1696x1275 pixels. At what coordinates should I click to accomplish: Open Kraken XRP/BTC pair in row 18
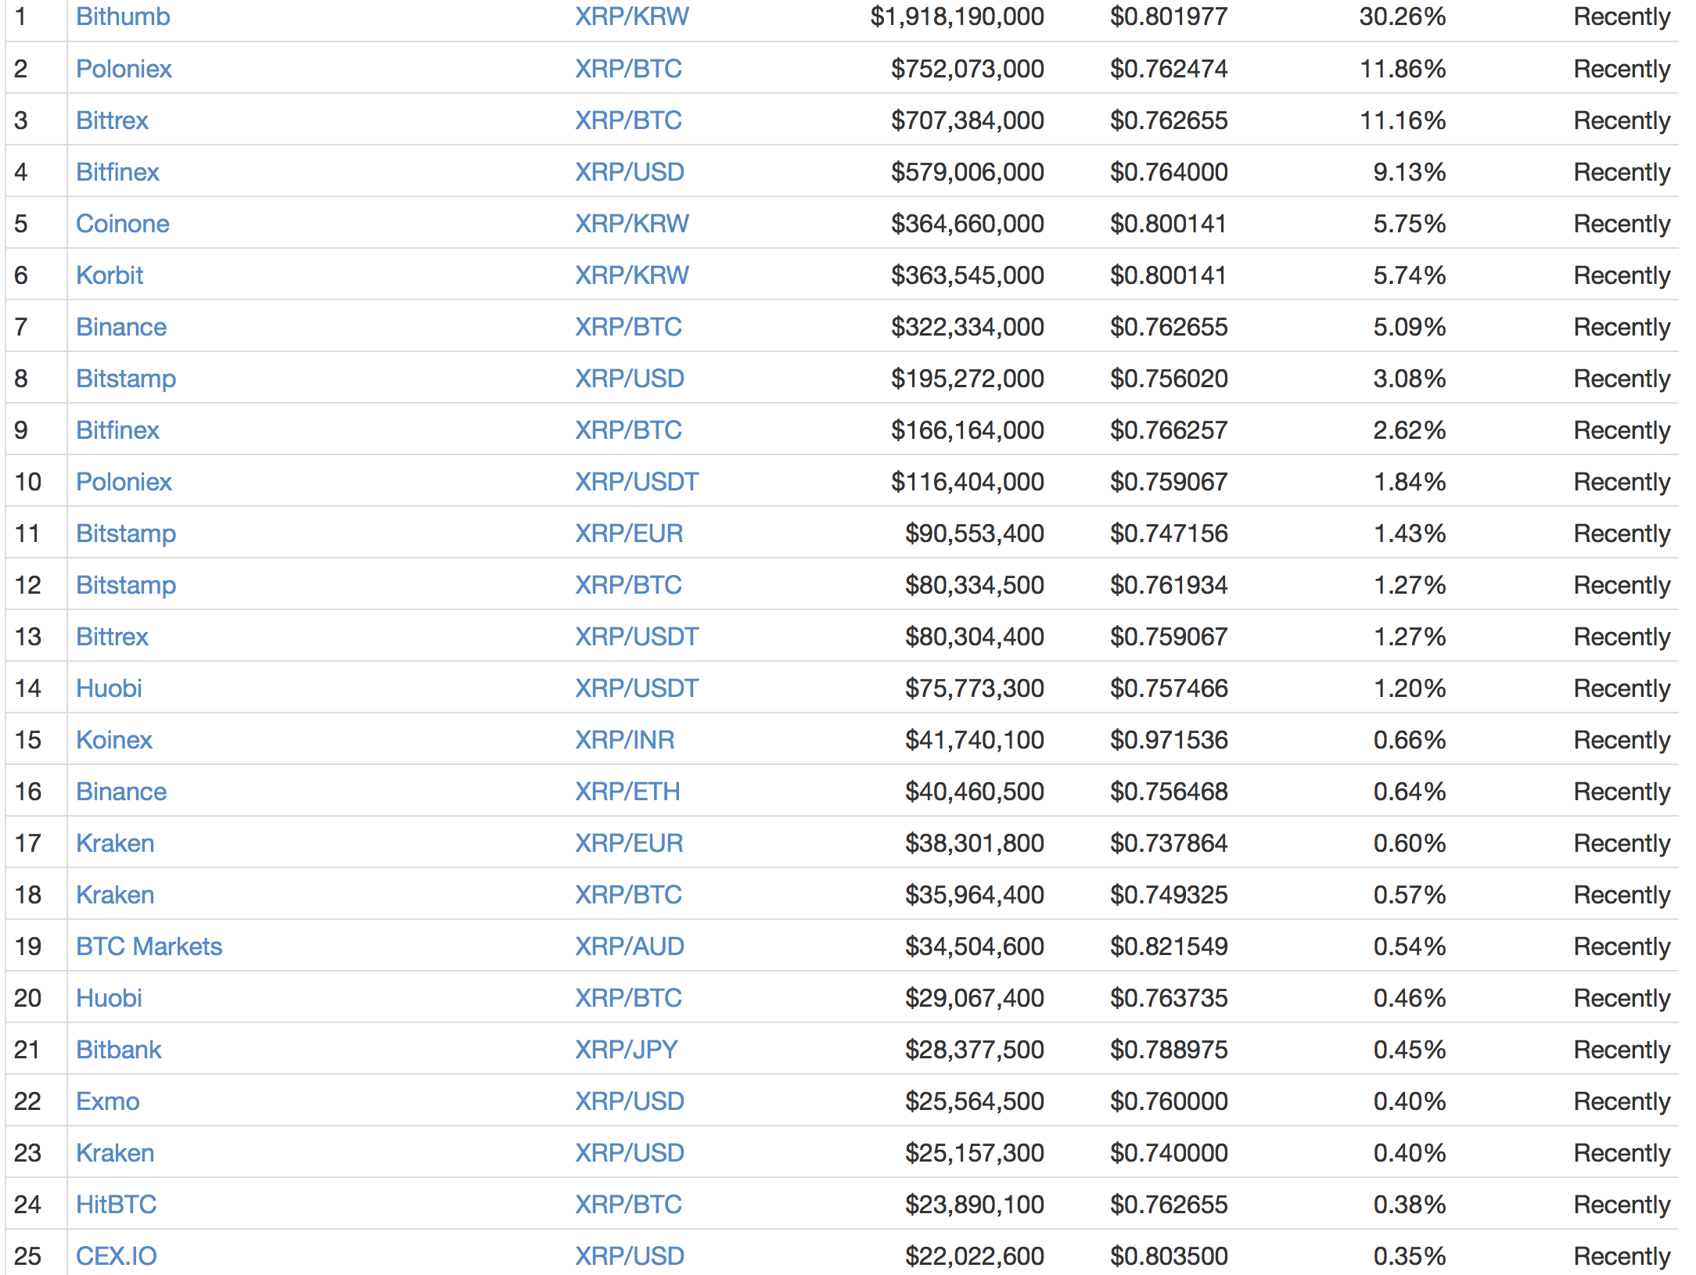(x=628, y=894)
